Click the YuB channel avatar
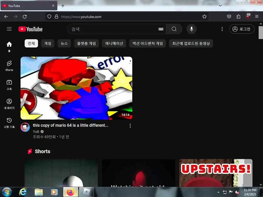 point(25,127)
